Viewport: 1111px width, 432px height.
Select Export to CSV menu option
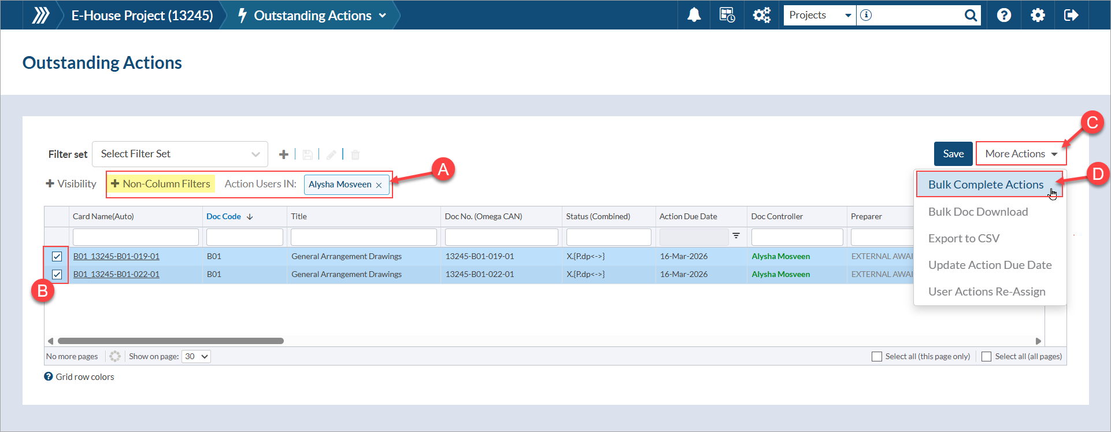964,238
